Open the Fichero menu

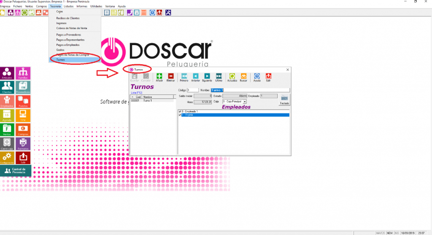(x=18, y=6)
